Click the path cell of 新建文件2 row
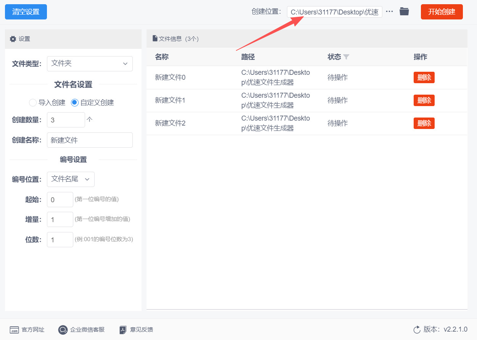 click(x=276, y=123)
